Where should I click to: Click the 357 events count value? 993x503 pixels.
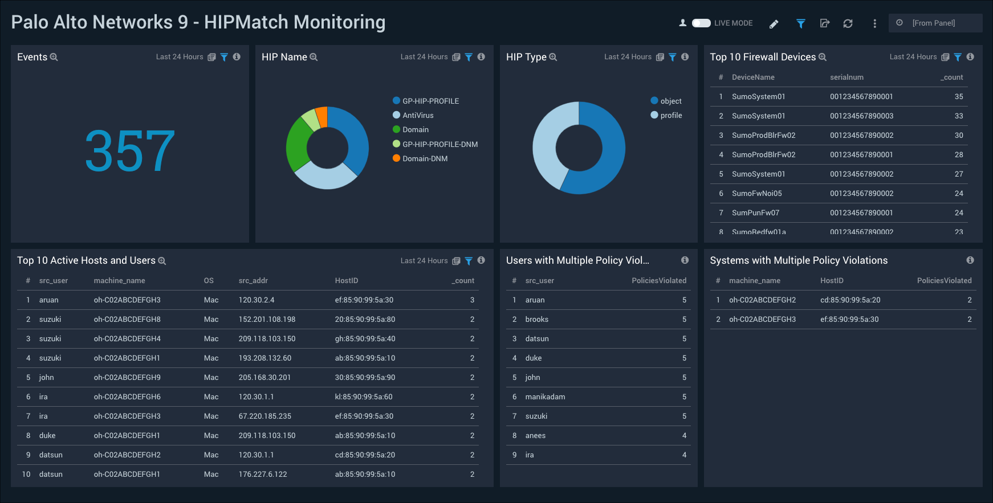click(130, 151)
